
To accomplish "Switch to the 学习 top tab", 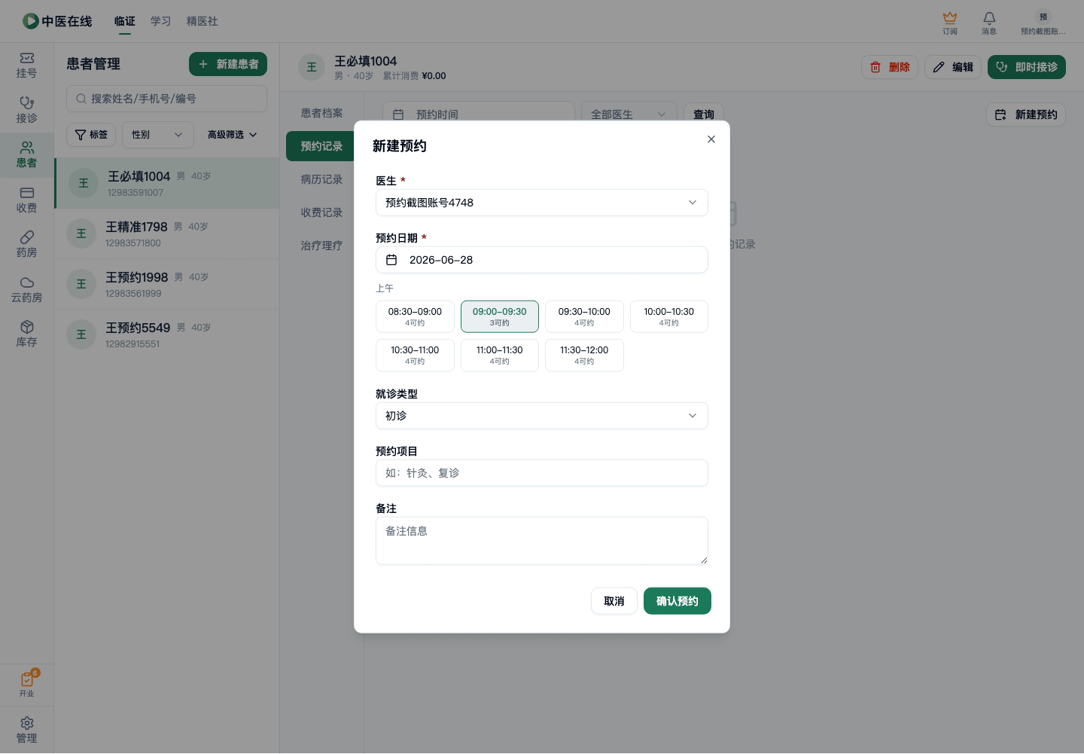I will click(x=161, y=21).
